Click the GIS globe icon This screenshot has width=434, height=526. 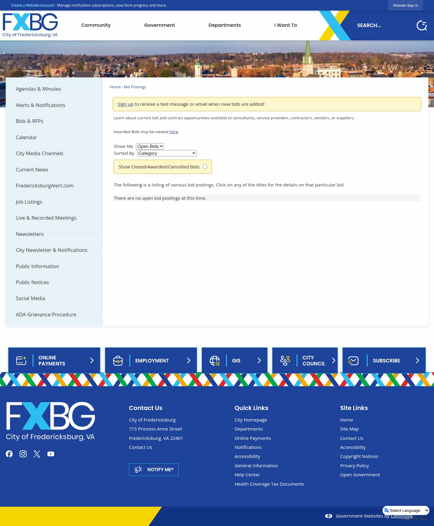pyautogui.click(x=215, y=361)
